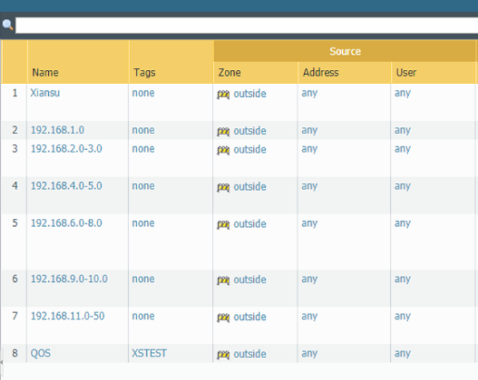Click the zone icon in 192.168.6.0-8.0 row
Screen dimensions: 478x380
223,225
